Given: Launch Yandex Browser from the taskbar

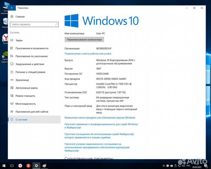Looking at the screenshot, I should [x=20, y=165].
